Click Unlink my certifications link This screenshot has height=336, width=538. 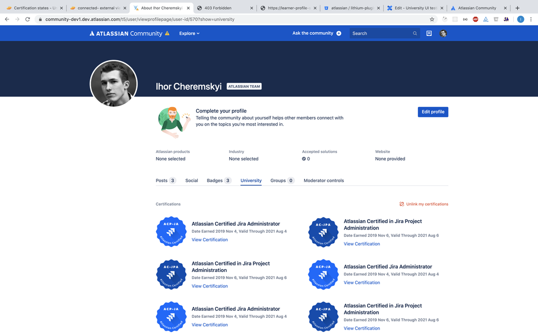tap(427, 204)
